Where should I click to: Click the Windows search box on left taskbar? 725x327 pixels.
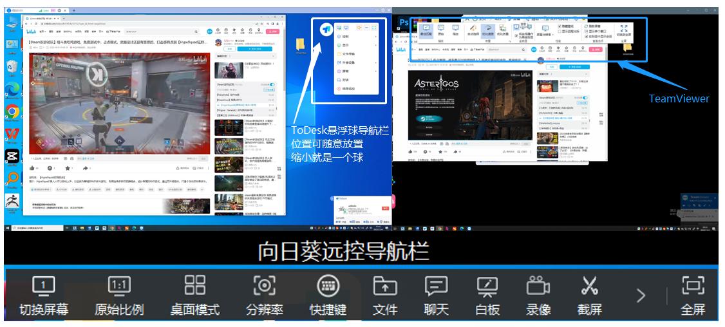click(x=38, y=228)
